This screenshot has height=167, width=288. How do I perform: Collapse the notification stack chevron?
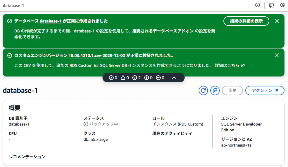[x=174, y=78]
